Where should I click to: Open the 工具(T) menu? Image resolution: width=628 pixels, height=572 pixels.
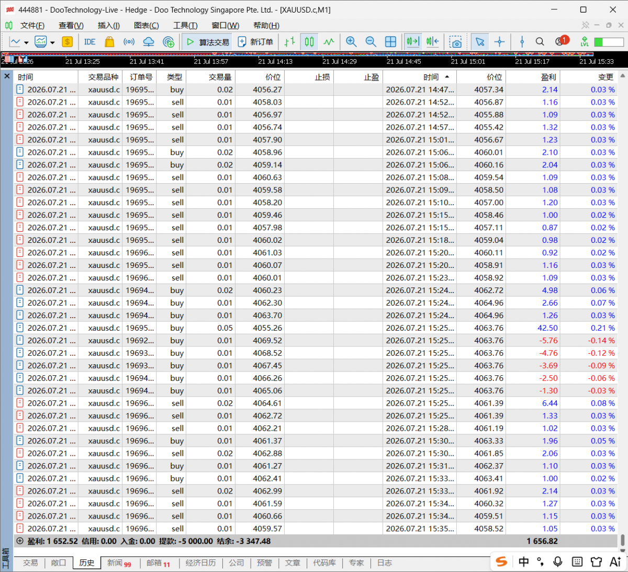(x=185, y=25)
